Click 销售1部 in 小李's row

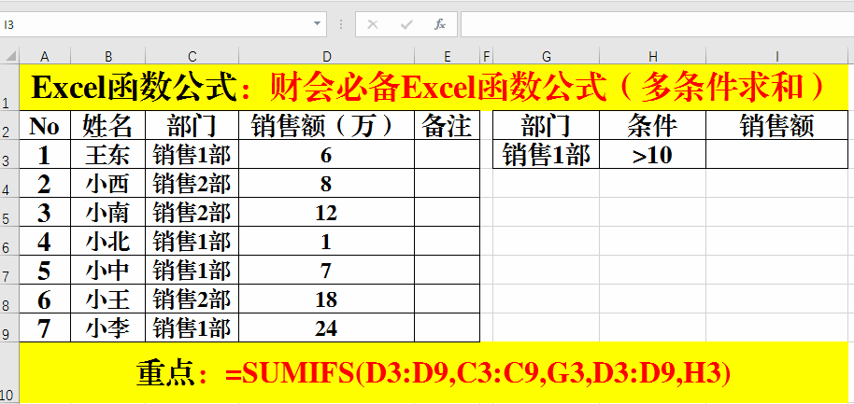[192, 327]
